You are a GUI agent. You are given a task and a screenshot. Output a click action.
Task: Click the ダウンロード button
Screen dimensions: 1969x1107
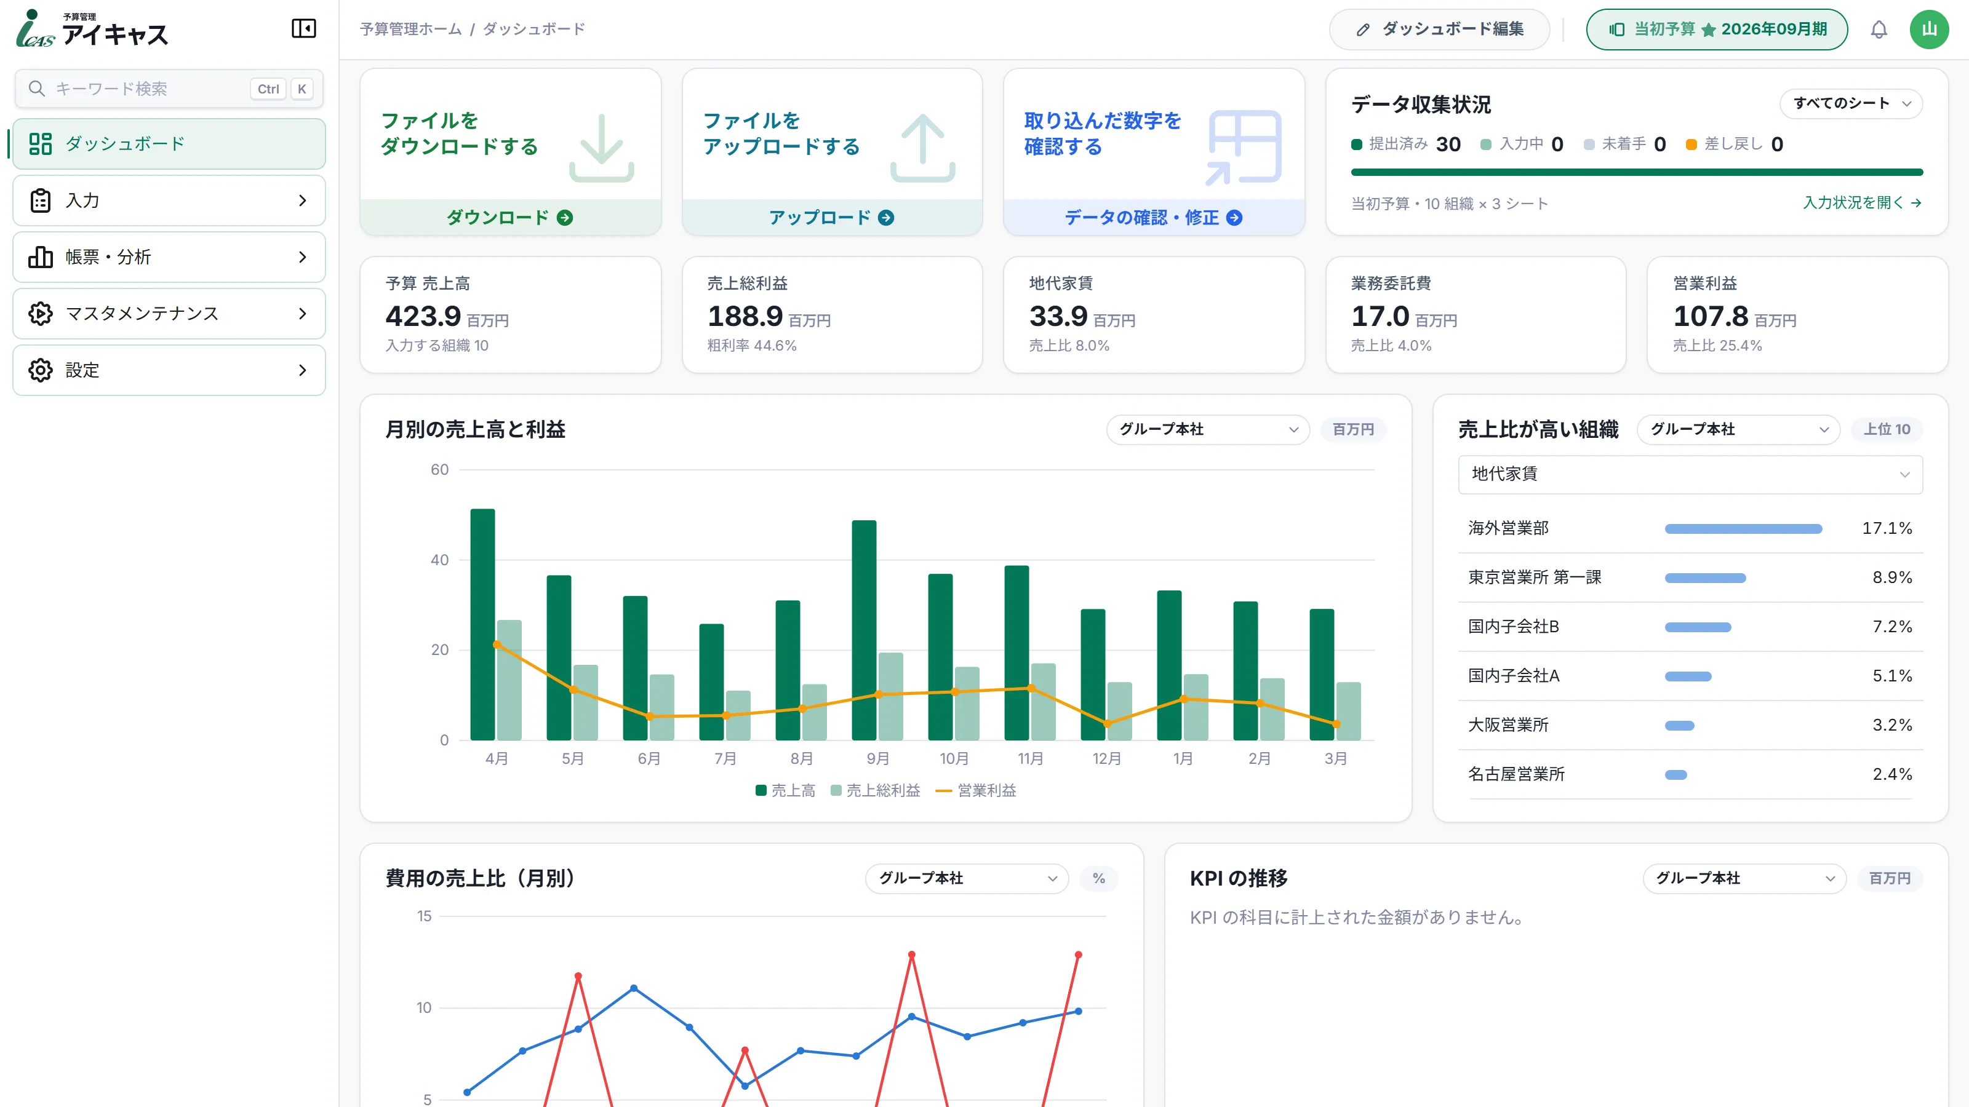point(510,218)
